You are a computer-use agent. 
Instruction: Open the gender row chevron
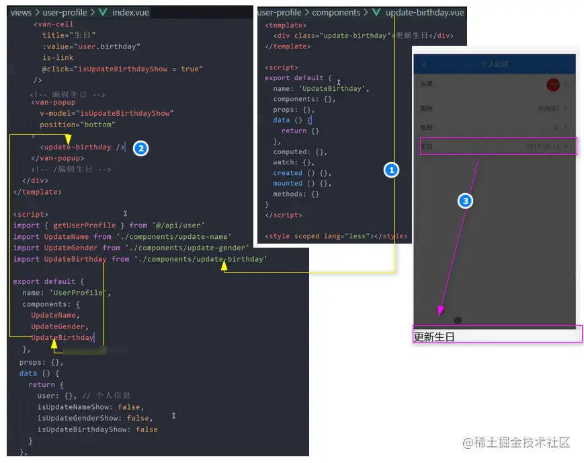click(x=566, y=127)
